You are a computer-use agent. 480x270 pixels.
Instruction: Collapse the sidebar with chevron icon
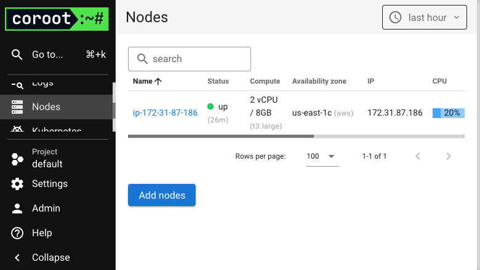(x=17, y=258)
